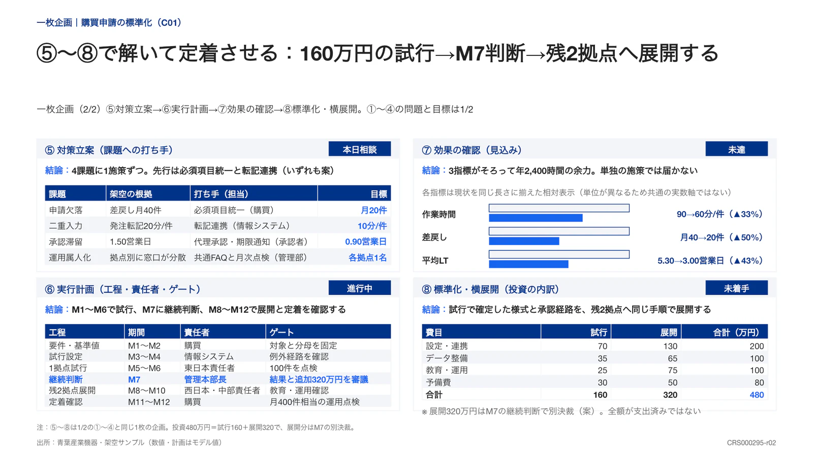
Task: Click the 10分/件 target cell
Action: pos(372,226)
